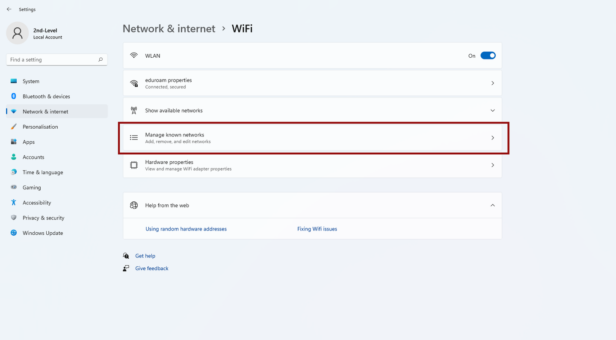616x340 pixels.
Task: Click 'Add, remove, and edit networks' text
Action: pos(178,142)
